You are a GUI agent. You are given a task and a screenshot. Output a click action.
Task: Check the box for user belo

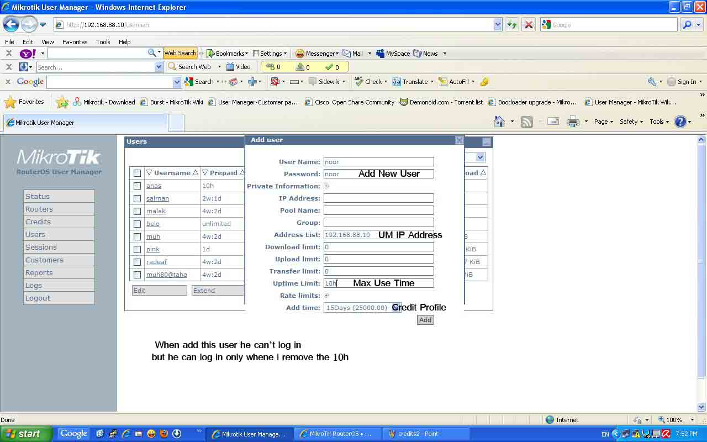pyautogui.click(x=137, y=224)
